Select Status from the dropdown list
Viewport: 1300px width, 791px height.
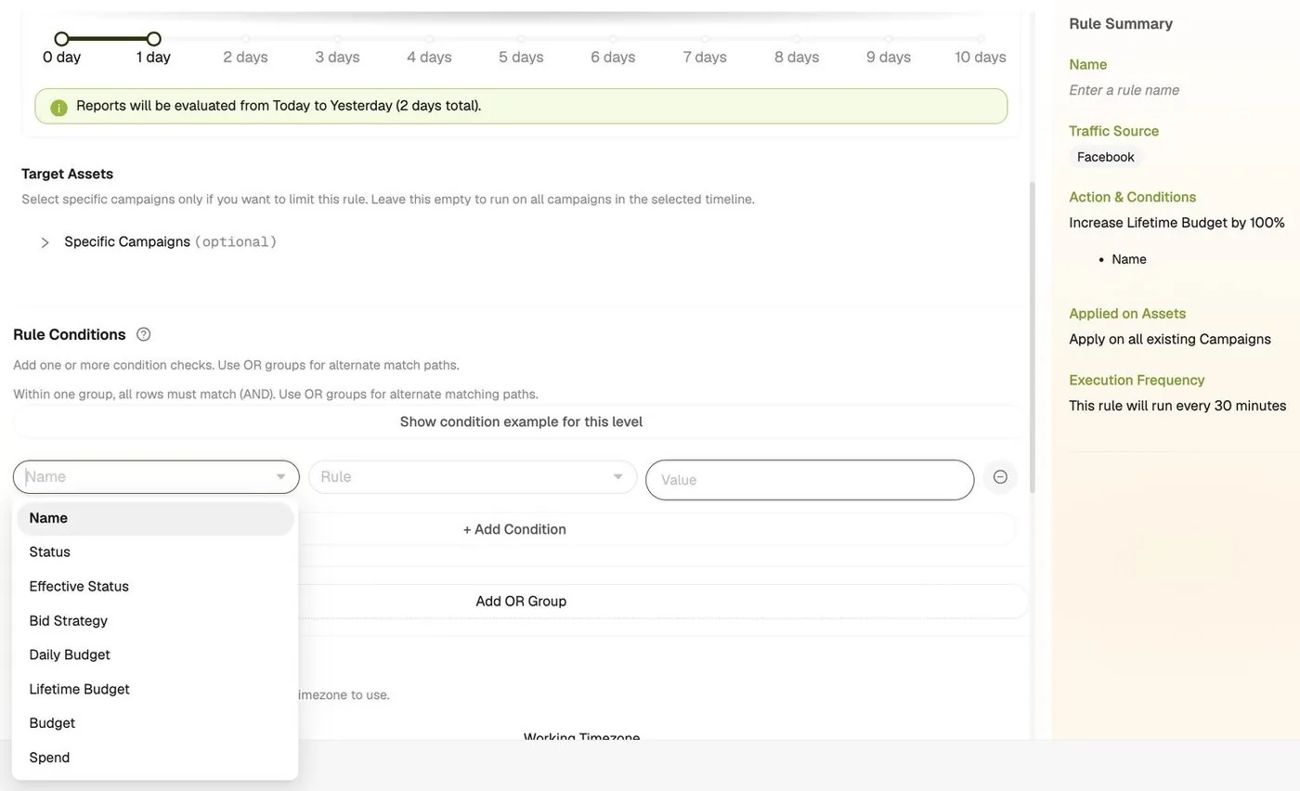tap(155, 552)
